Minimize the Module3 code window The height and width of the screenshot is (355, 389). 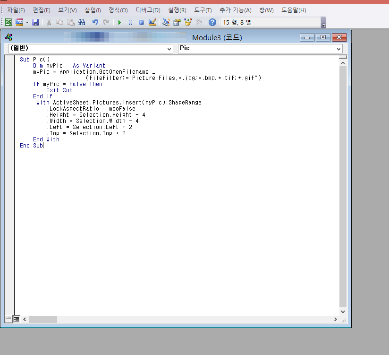point(307,37)
